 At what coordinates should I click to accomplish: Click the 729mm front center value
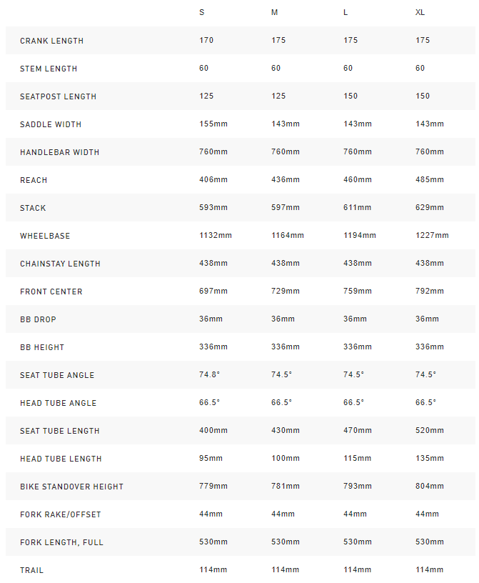coord(286,291)
